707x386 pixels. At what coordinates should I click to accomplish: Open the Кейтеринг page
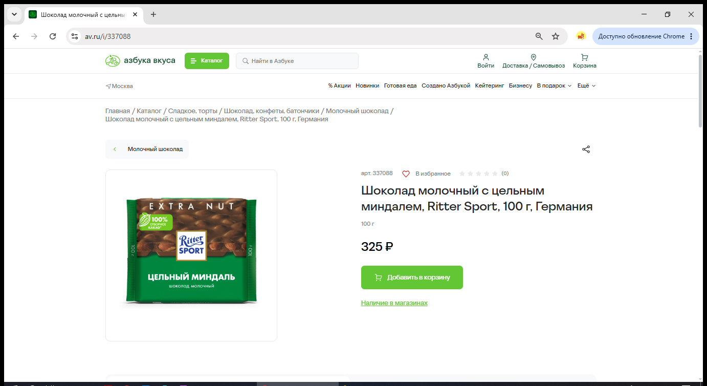pos(490,85)
